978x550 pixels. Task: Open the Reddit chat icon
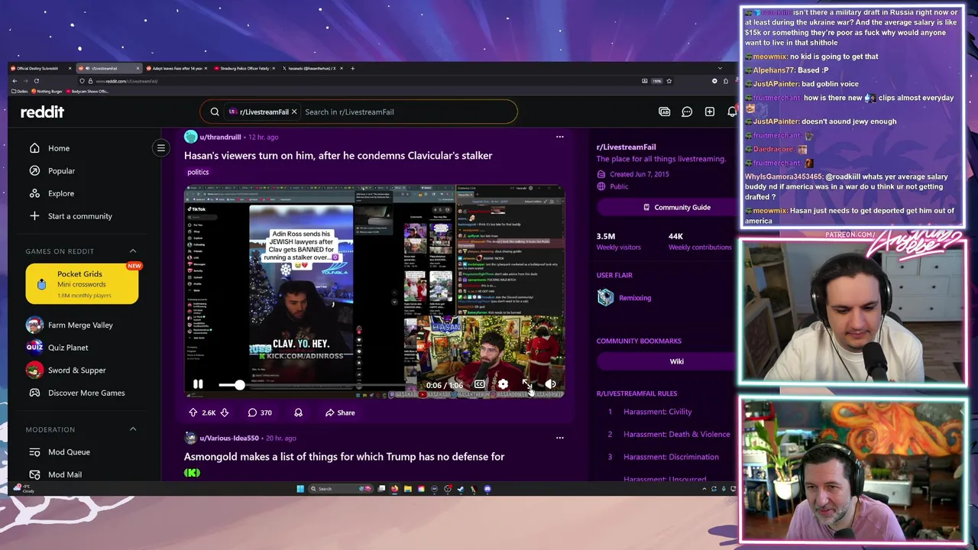click(687, 112)
